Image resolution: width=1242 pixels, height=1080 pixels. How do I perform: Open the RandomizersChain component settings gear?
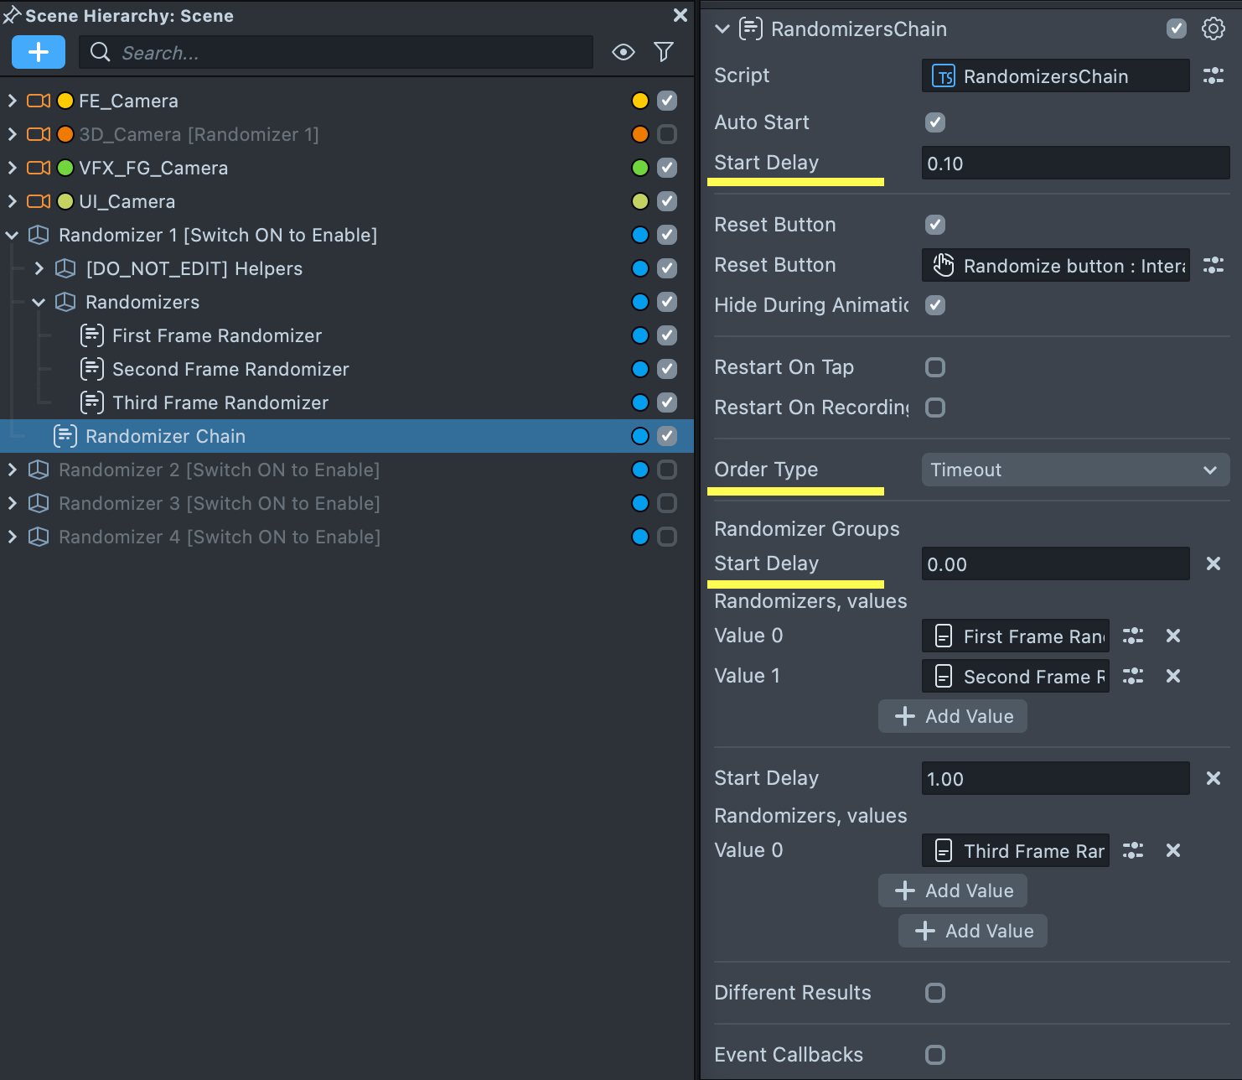click(x=1213, y=29)
